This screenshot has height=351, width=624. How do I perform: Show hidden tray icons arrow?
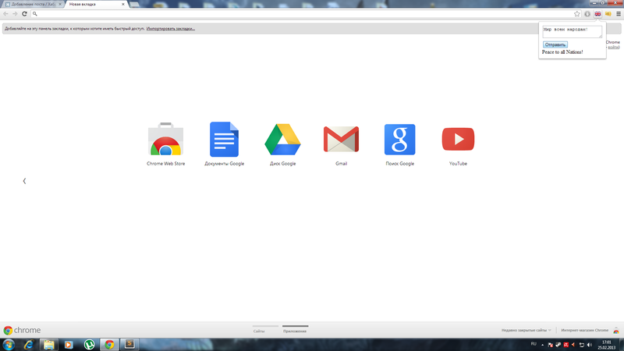point(542,345)
